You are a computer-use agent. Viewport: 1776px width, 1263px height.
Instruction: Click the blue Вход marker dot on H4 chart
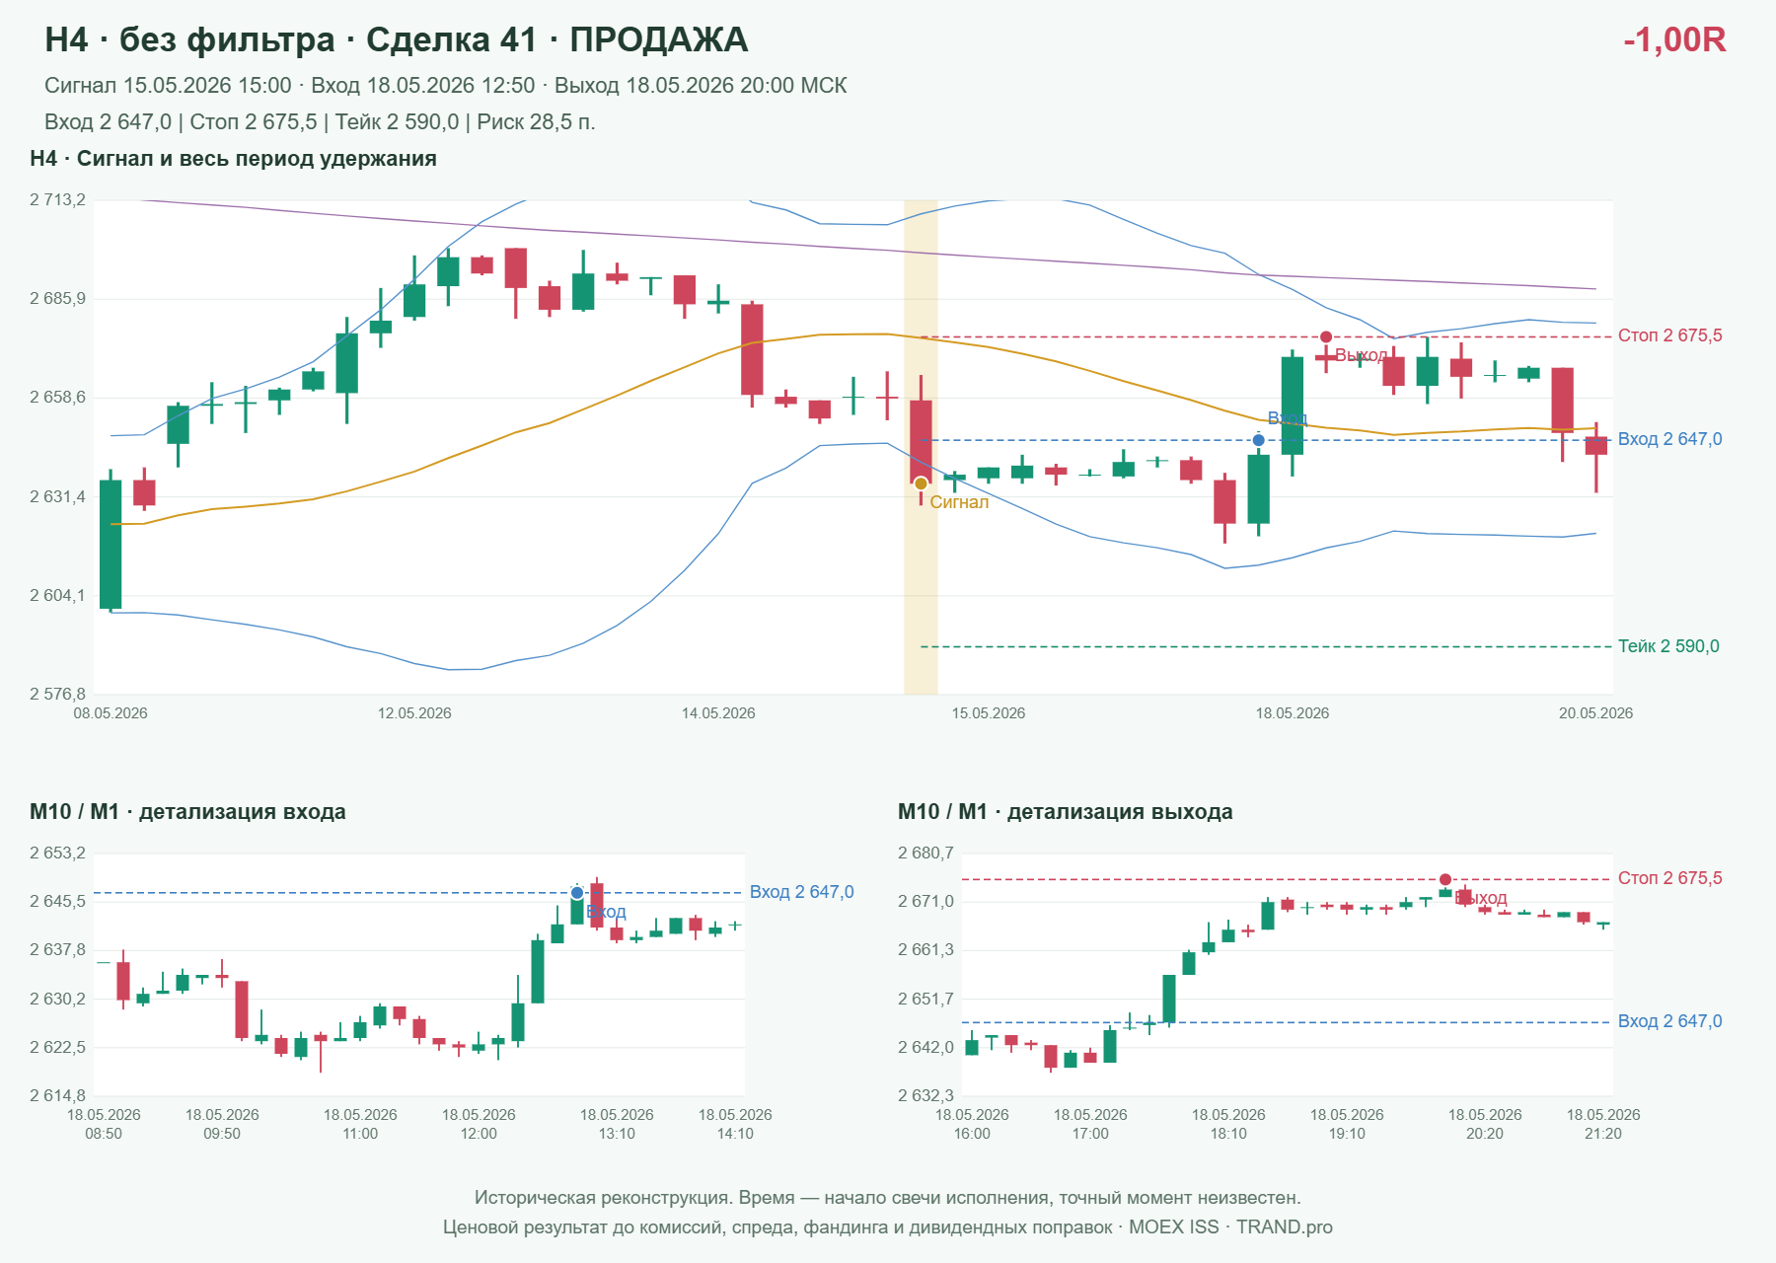(1258, 440)
